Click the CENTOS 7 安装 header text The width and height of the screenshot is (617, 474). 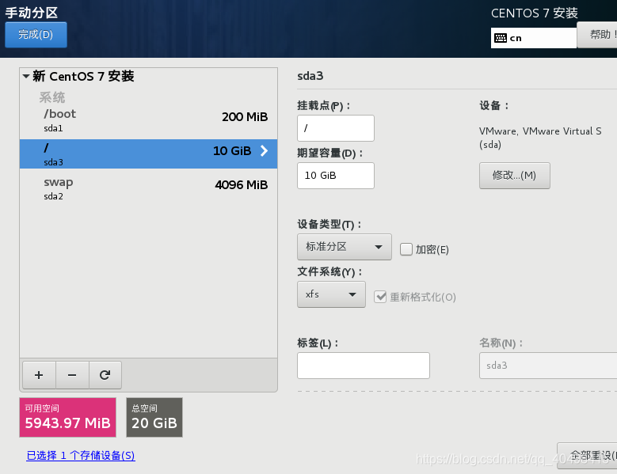pos(535,13)
